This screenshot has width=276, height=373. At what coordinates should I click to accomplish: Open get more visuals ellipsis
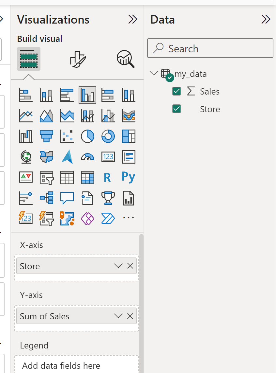point(129,218)
